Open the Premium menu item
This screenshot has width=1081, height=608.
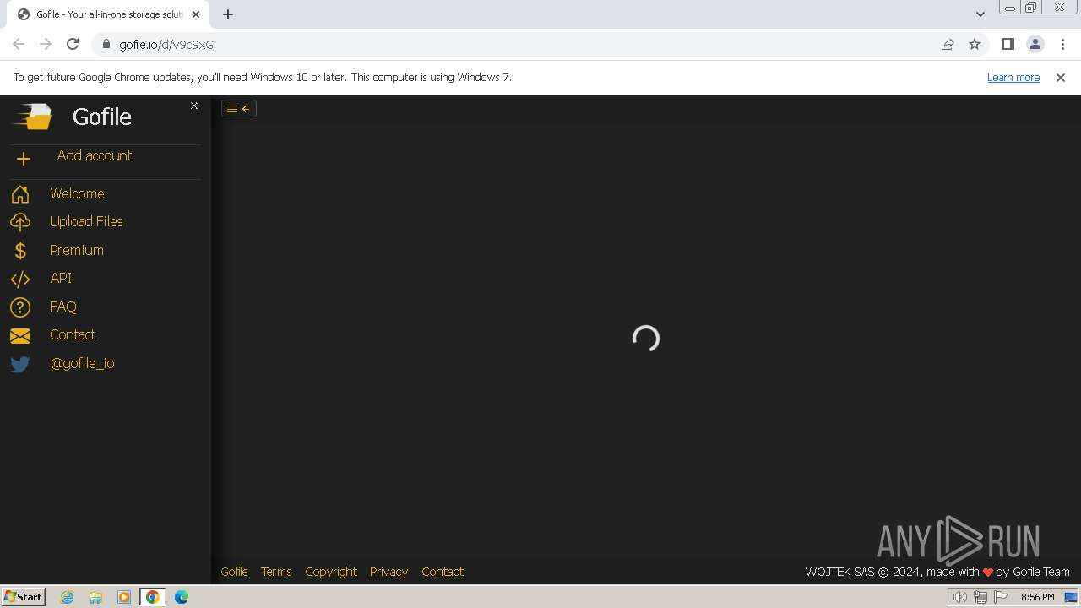[77, 250]
